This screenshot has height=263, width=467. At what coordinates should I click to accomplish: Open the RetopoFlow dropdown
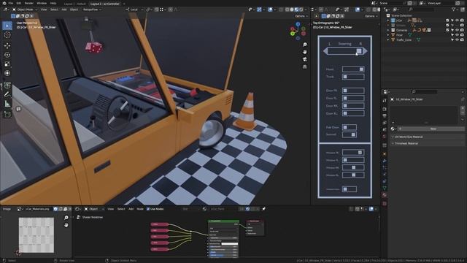(92, 9)
